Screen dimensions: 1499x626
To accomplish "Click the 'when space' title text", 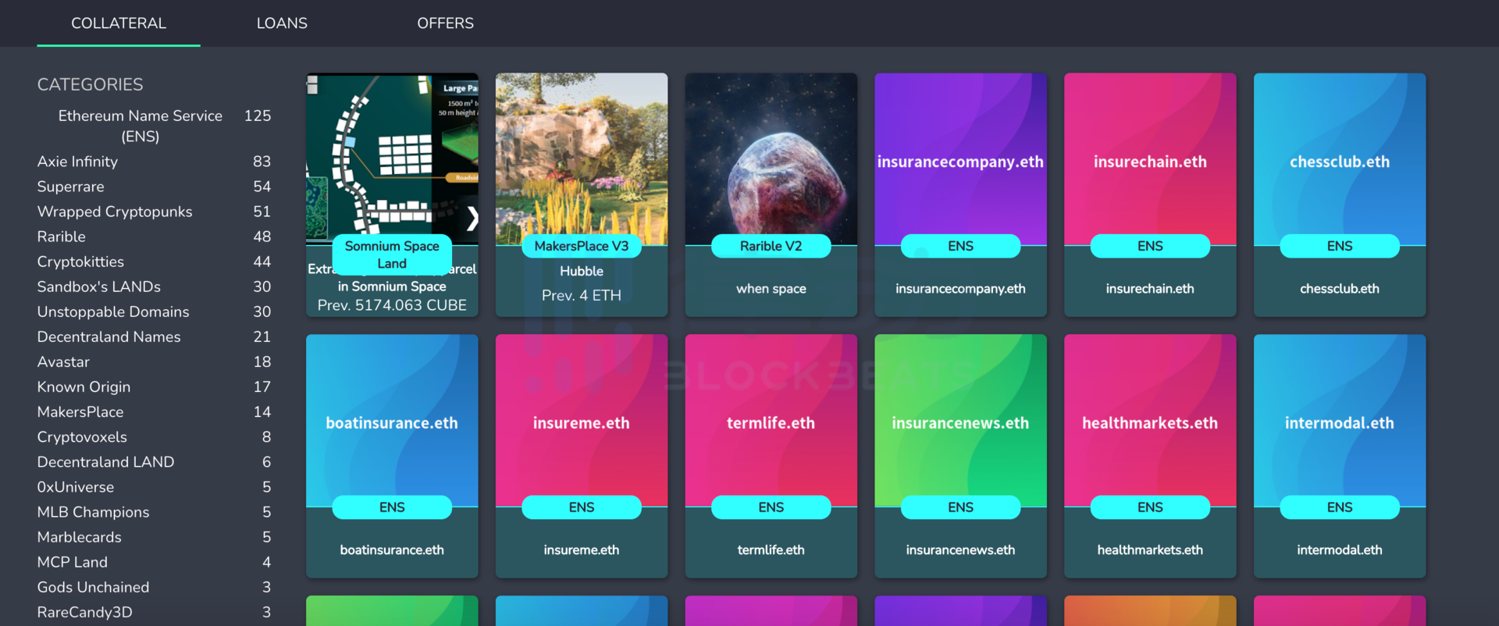I will pyautogui.click(x=771, y=289).
